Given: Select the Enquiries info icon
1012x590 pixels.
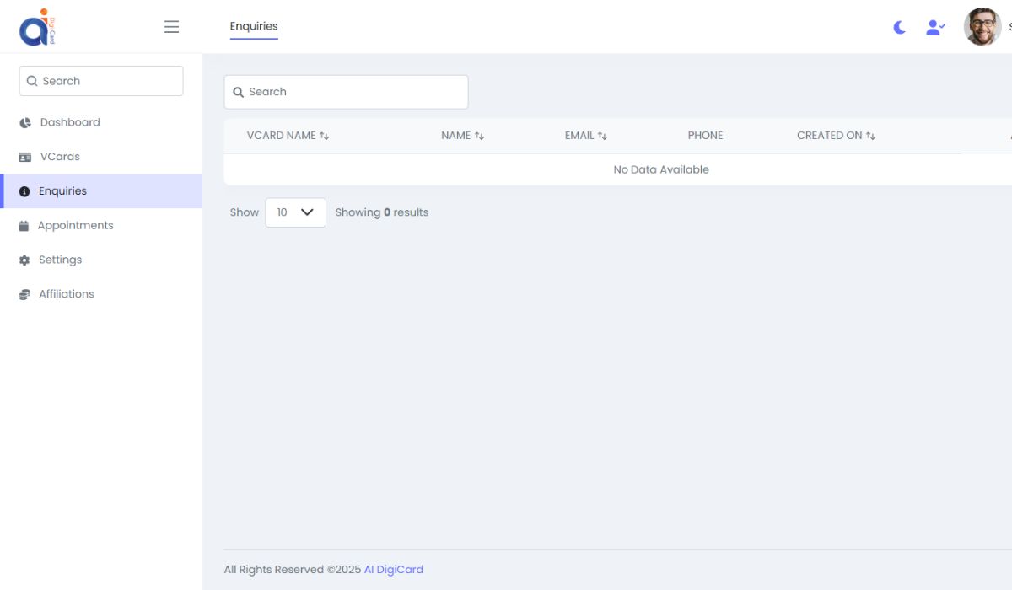Looking at the screenshot, I should [24, 190].
